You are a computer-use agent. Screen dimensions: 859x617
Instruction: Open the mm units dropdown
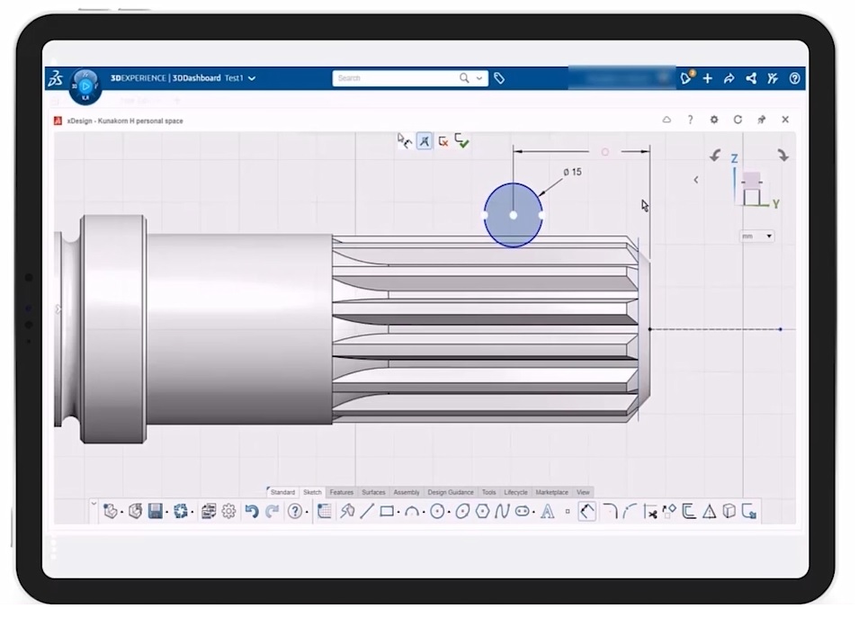tap(756, 237)
